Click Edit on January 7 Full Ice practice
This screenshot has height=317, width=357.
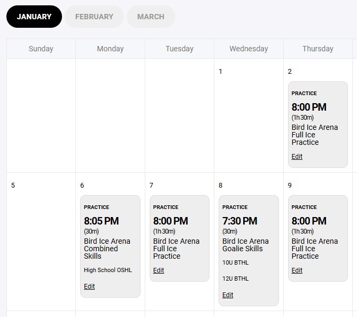(x=158, y=270)
